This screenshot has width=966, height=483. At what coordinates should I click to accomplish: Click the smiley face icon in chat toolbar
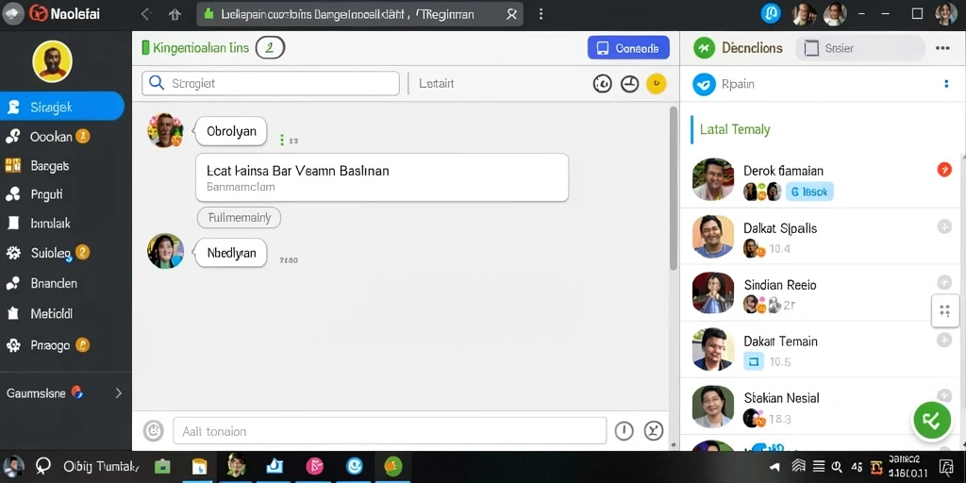(602, 84)
